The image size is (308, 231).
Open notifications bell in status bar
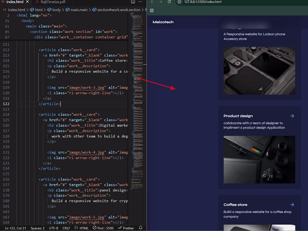tap(141, 228)
